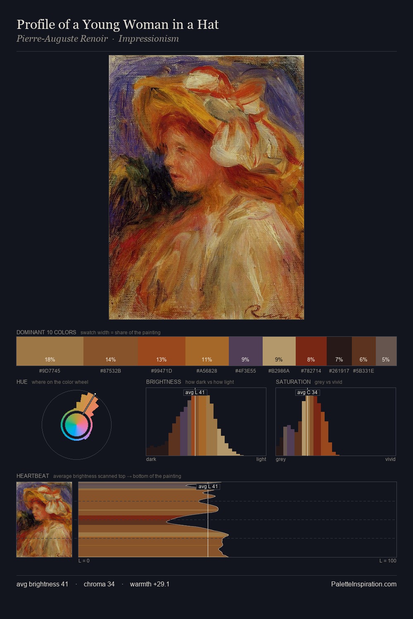Viewport: 413px width, 619px height.
Task: Click the Pierre-Auguste Renoir · Impressionism subtitle
Action: [97, 39]
